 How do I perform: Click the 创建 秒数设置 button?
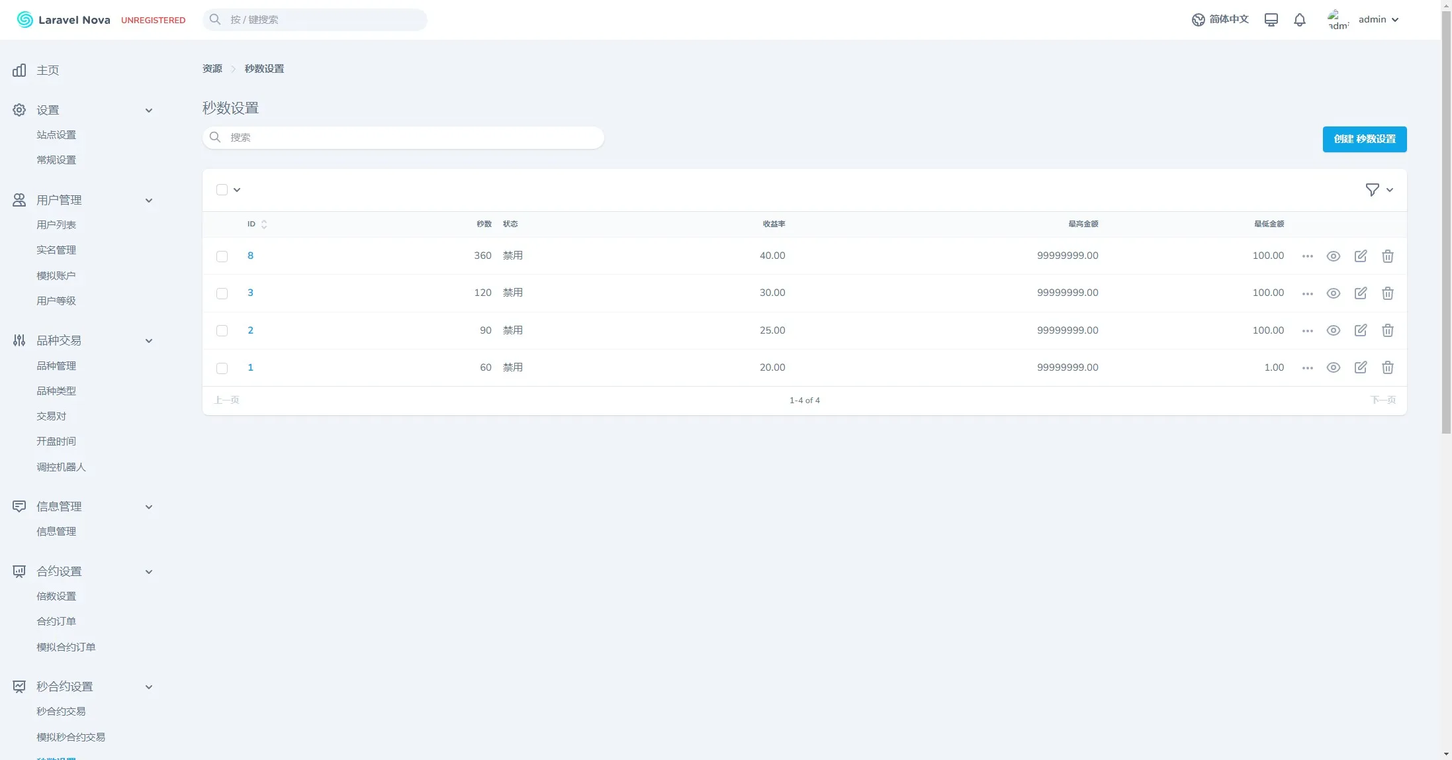[x=1364, y=139]
